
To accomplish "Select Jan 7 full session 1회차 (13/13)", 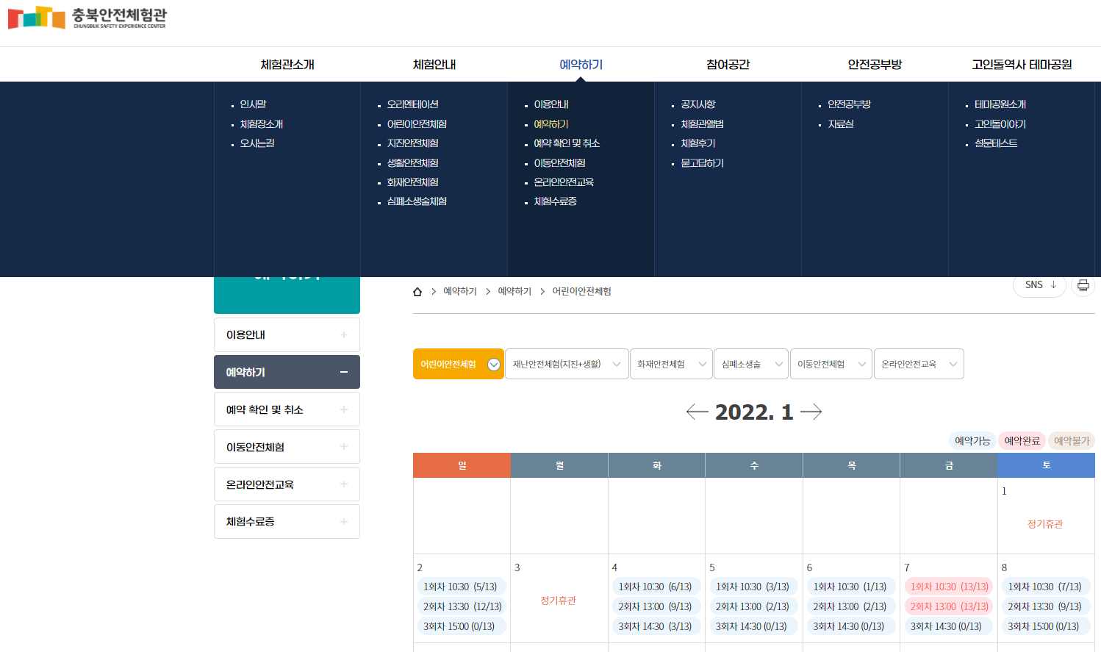I will (x=949, y=587).
